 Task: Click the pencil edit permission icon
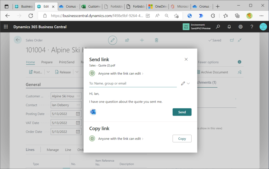click(183, 83)
